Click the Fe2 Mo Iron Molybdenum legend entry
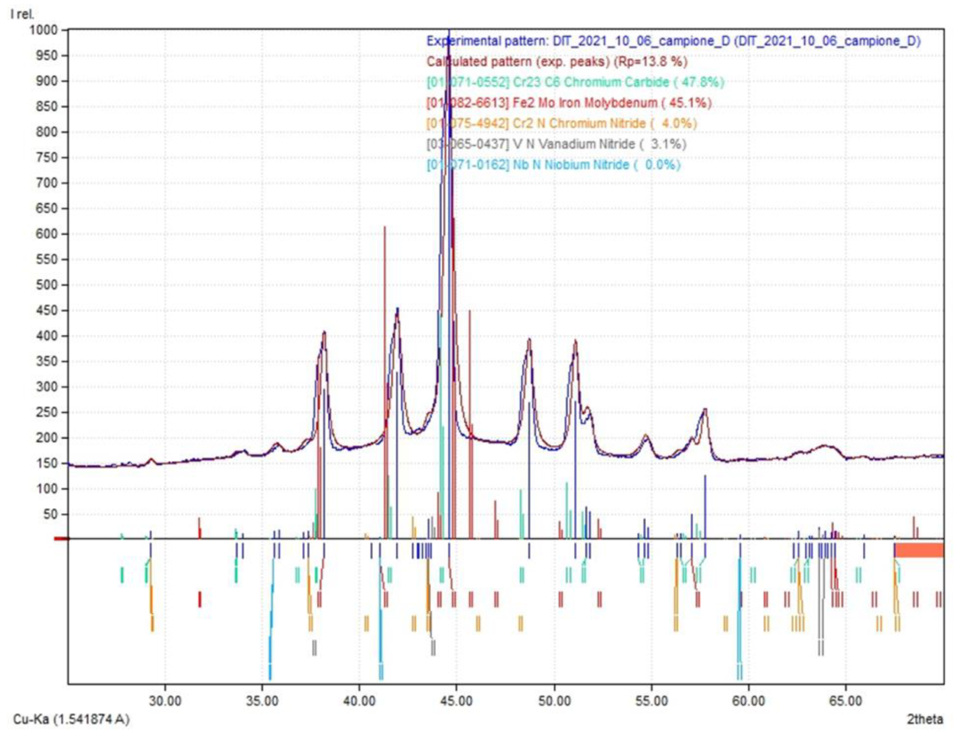 tap(569, 103)
